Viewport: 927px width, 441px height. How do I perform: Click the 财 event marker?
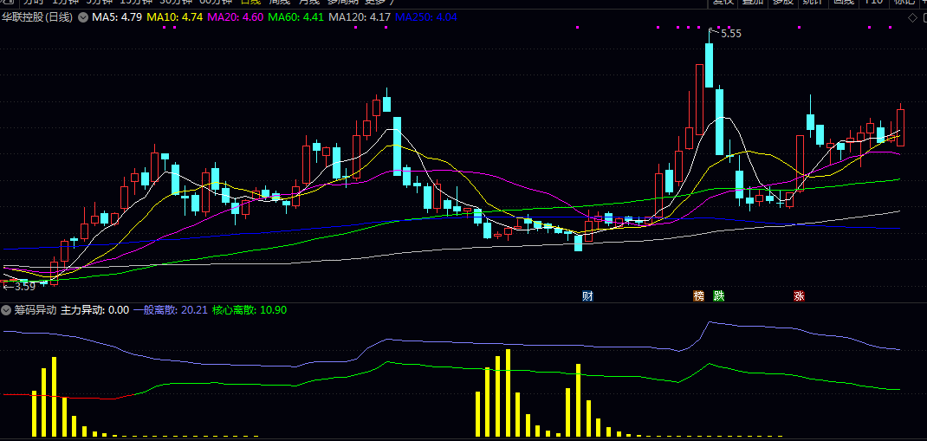(587, 296)
